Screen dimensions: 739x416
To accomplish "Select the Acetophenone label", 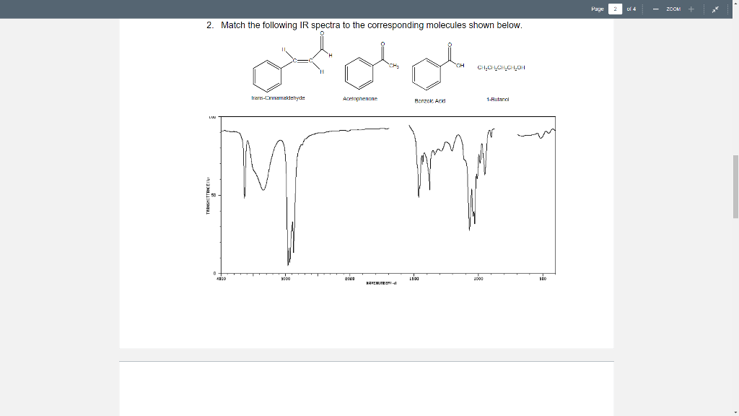I will tap(360, 98).
